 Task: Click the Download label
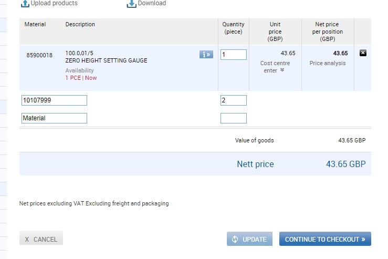coord(152,3)
